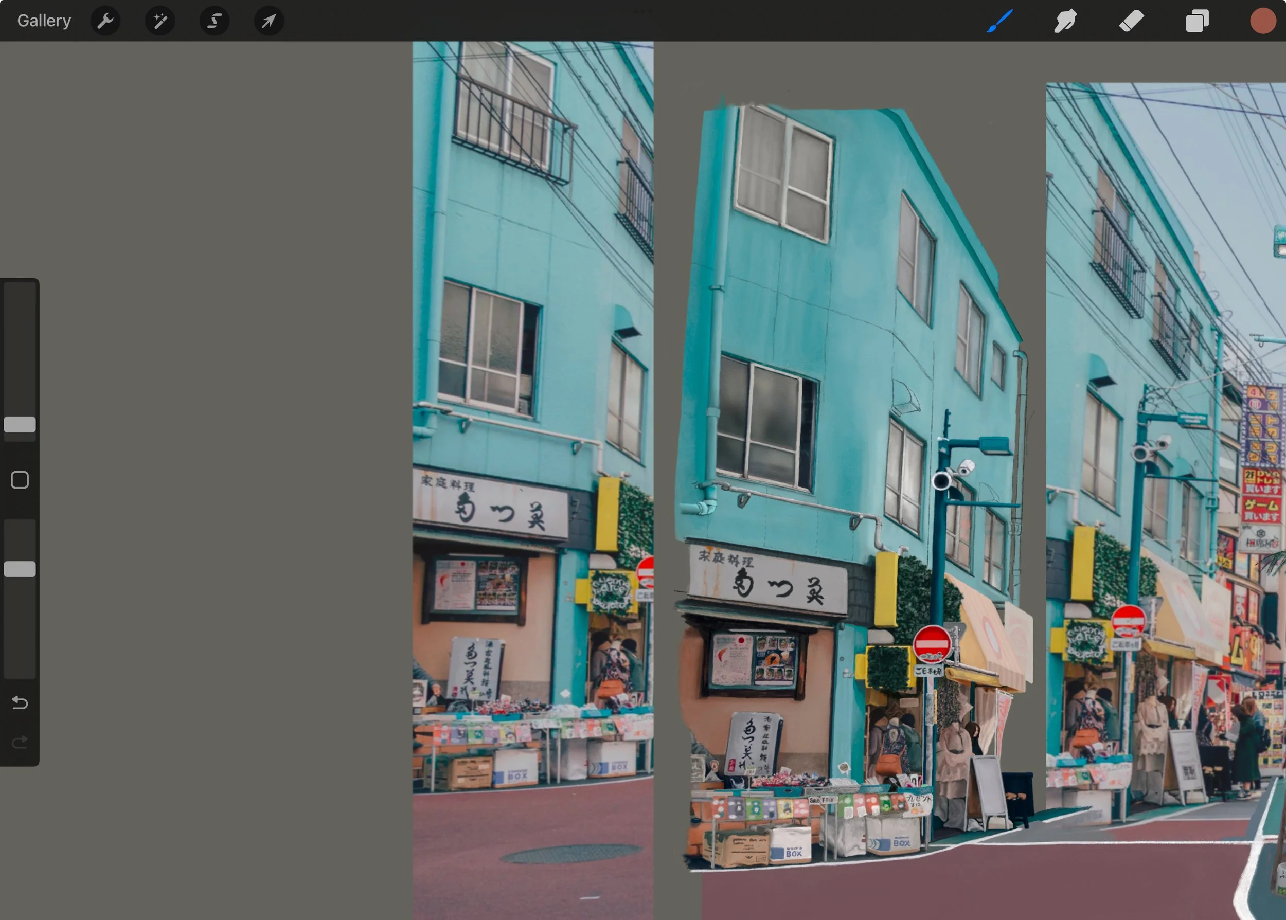Viewport: 1286px width, 920px height.
Task: Open the Actions wrench menu
Action: tap(105, 21)
